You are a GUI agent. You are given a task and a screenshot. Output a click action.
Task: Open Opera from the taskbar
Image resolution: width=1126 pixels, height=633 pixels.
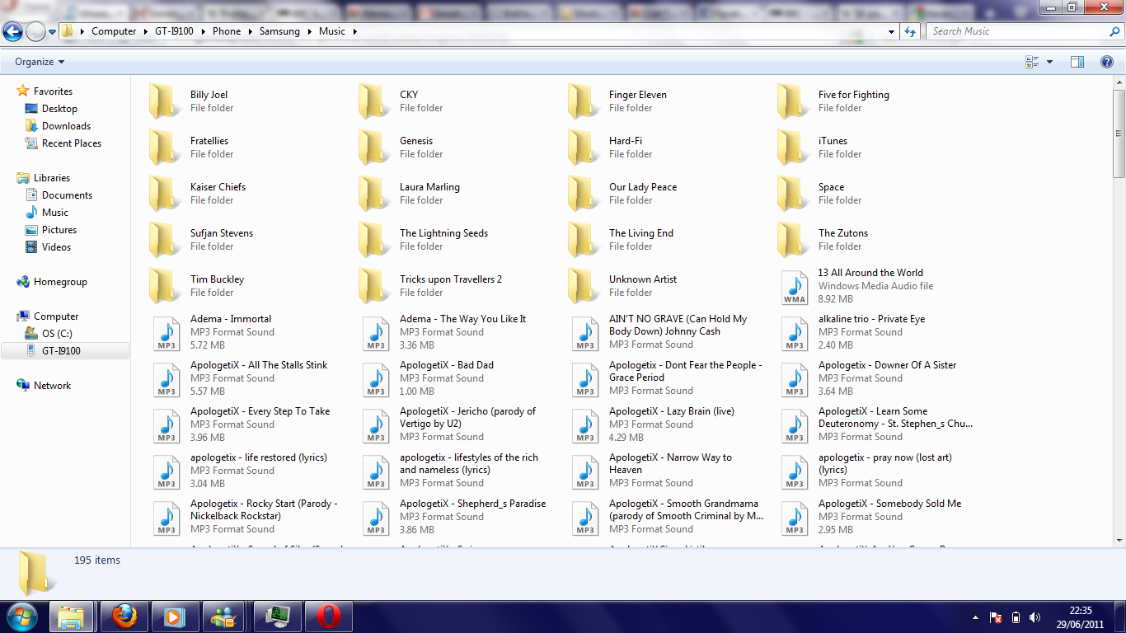(x=329, y=617)
